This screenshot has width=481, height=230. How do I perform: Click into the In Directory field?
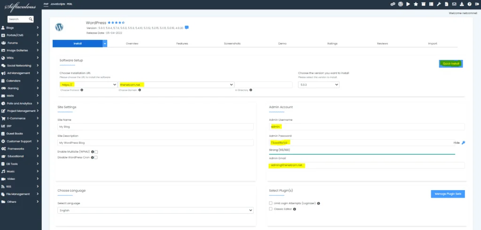tap(264, 85)
